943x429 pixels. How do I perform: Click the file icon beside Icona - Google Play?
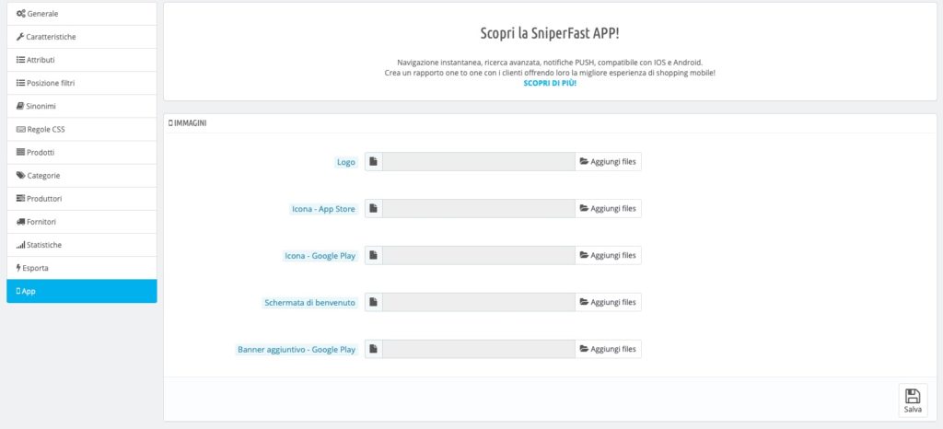tap(374, 255)
